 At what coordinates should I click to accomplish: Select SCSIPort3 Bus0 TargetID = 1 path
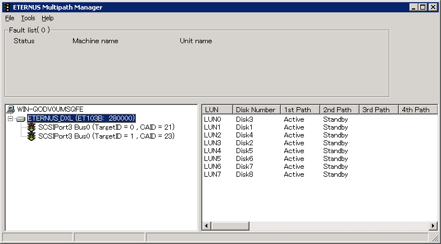106,136
